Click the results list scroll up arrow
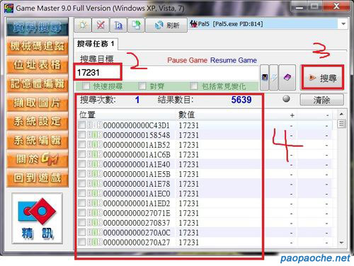 [x=341, y=115]
